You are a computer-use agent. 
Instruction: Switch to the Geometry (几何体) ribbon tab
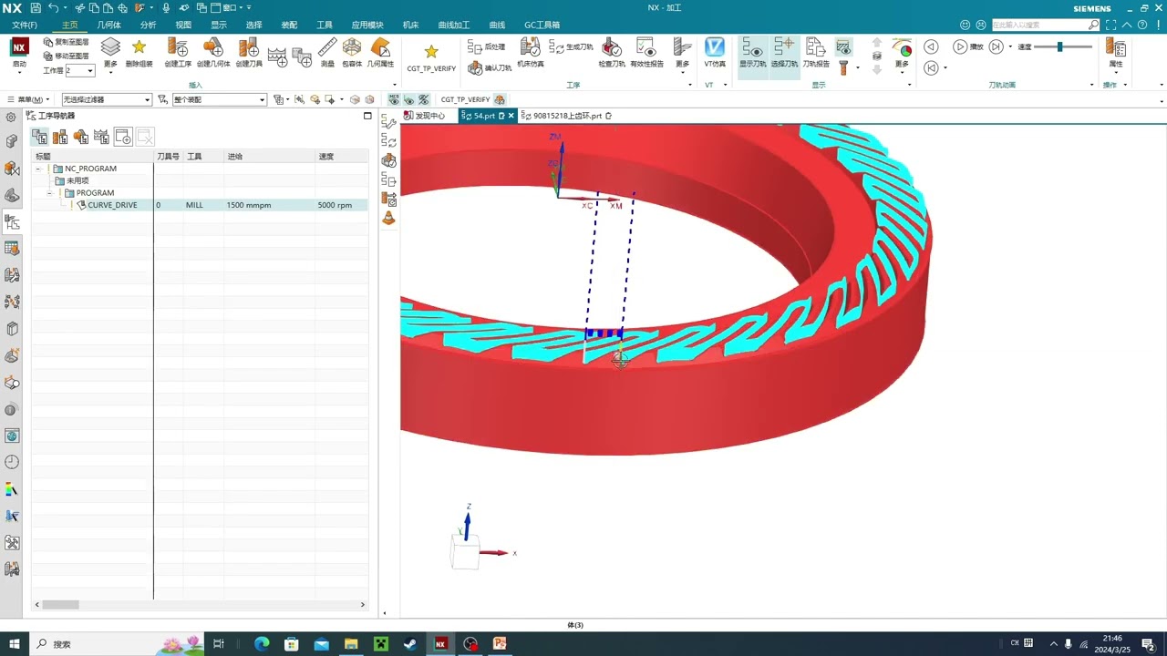click(109, 25)
